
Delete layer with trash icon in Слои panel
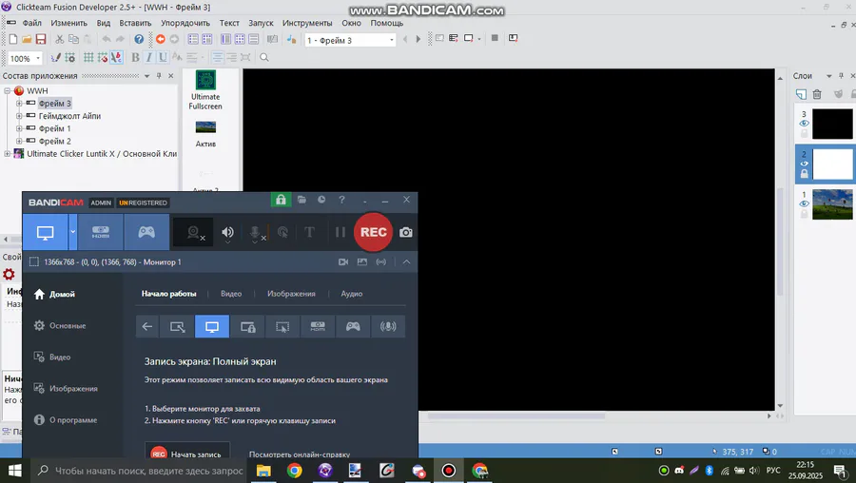(817, 94)
